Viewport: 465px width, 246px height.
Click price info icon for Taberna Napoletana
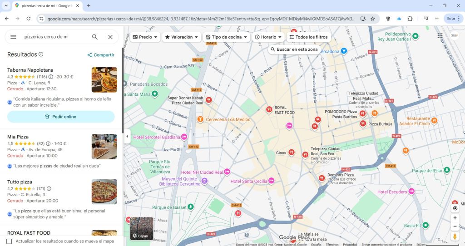coord(51,77)
